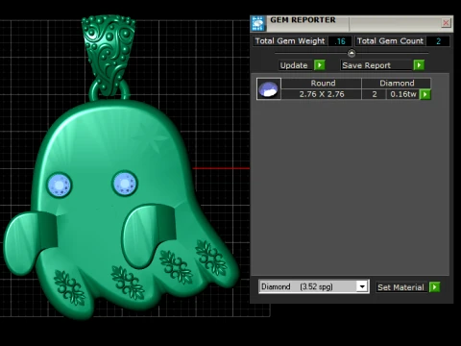Click the Save Report field
Screen dimensions: 461x346
coord(376,65)
